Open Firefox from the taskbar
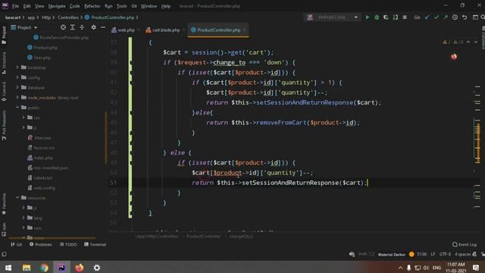 pos(79,268)
